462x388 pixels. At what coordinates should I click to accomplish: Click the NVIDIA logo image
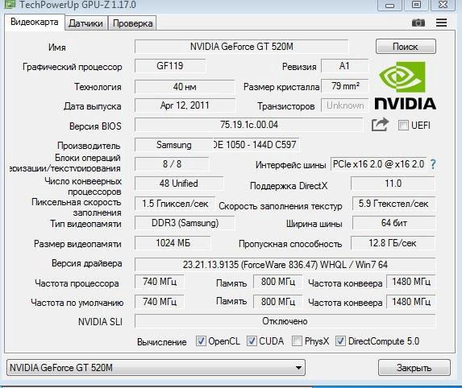tap(405, 85)
